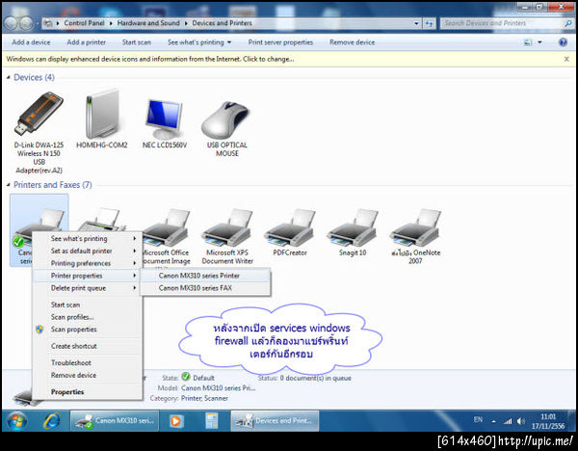Collapse the Printers and Faxes (7) group
Screen dimensions: 578x451
click(x=8, y=185)
